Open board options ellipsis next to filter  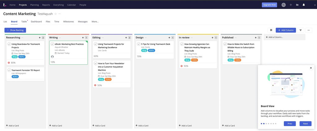pyautogui.click(x=309, y=30)
